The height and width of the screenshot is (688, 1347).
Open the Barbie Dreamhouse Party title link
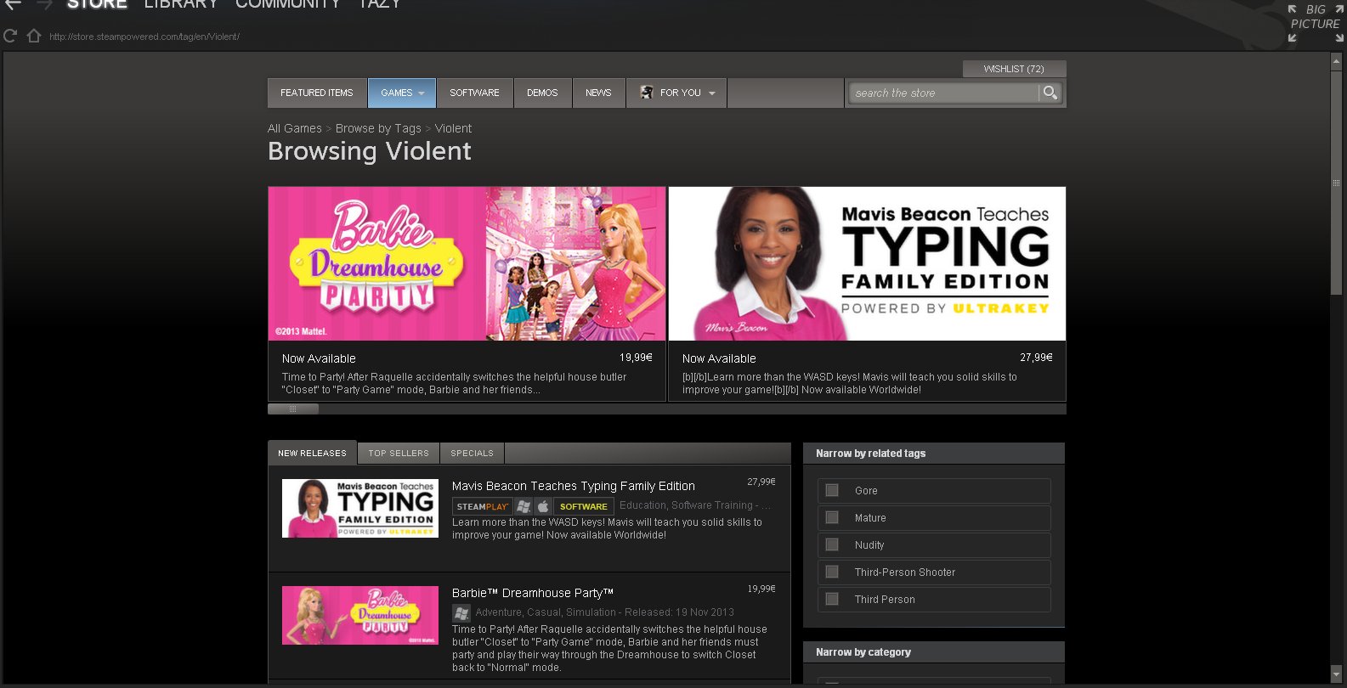(533, 593)
